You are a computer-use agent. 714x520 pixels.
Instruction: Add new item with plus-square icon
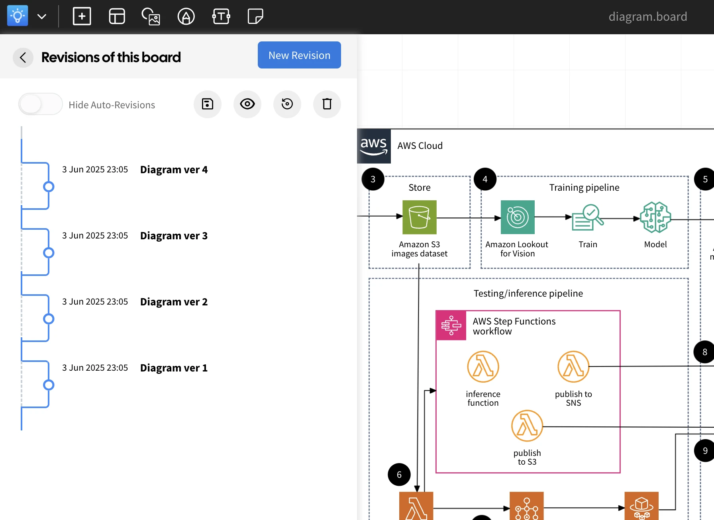[82, 16]
